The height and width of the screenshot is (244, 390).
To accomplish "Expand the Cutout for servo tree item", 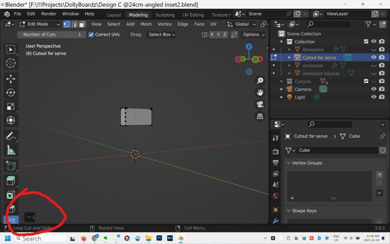I will (289, 58).
